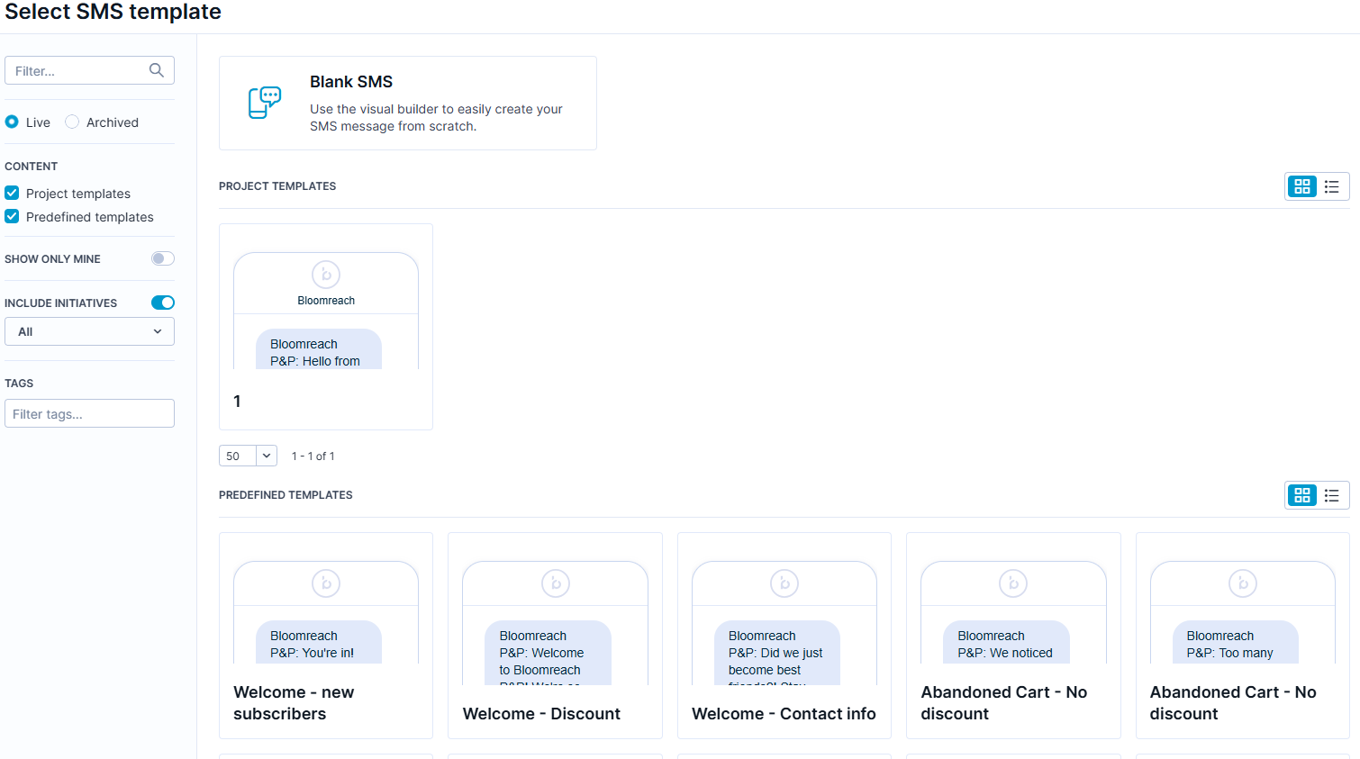This screenshot has width=1360, height=759.
Task: Click the Bloomreach logo on the Welcome - Discount card
Action: tap(556, 583)
